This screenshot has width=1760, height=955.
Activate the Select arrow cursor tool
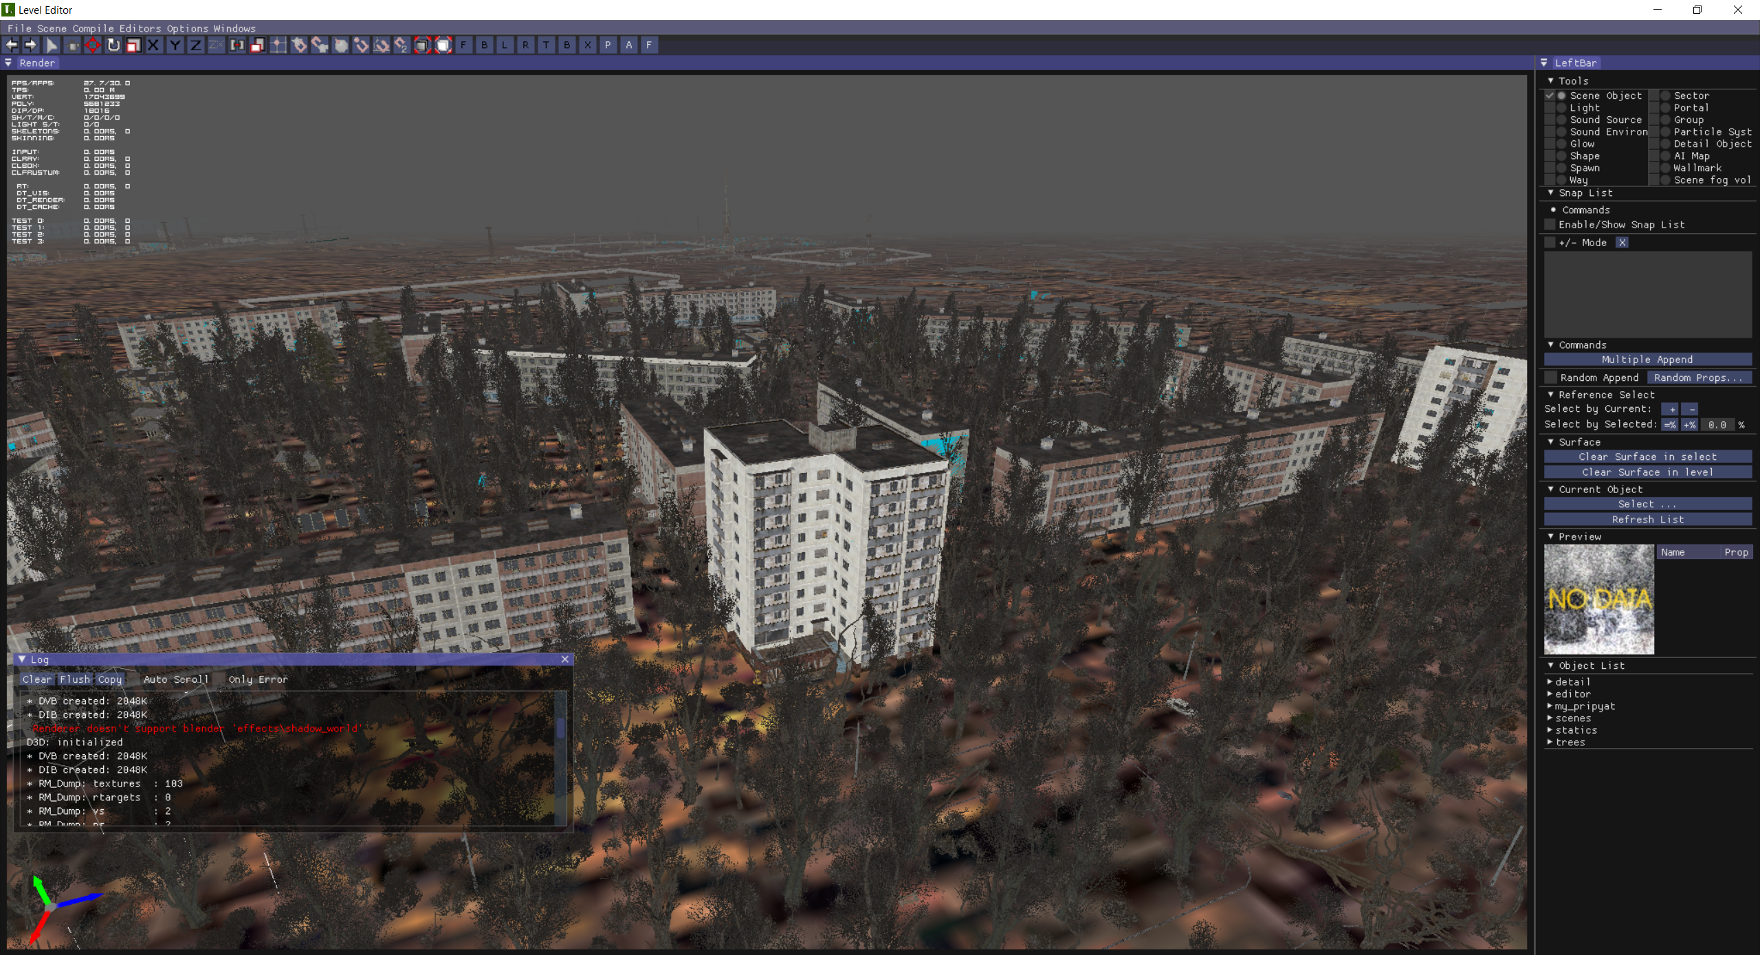pyautogui.click(x=52, y=45)
